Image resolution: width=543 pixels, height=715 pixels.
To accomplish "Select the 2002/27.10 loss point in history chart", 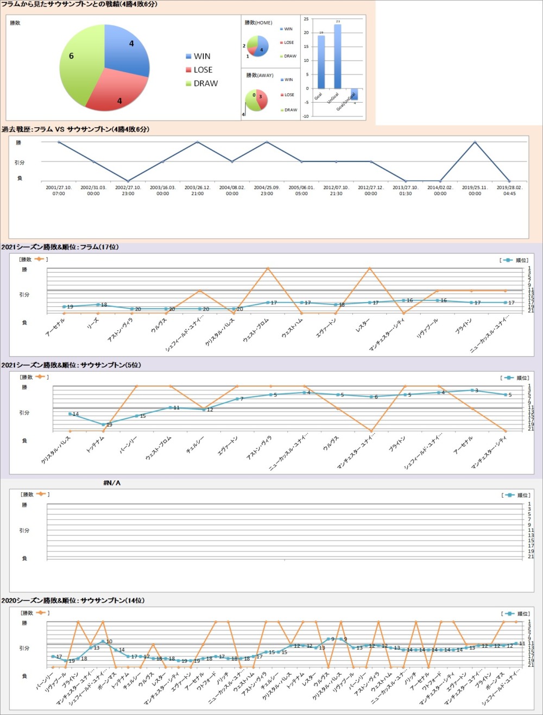I will pyautogui.click(x=128, y=181).
